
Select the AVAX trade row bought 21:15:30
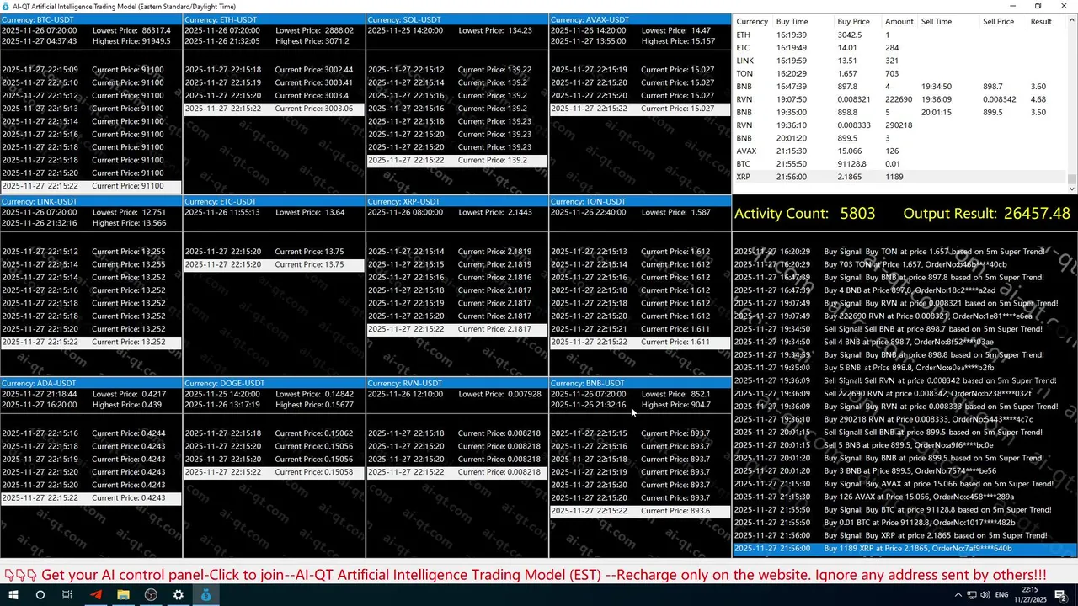coord(900,151)
